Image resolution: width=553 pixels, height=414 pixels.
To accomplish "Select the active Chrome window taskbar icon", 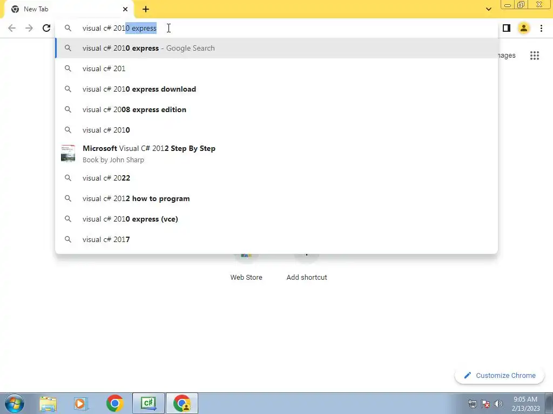I will click(x=182, y=403).
